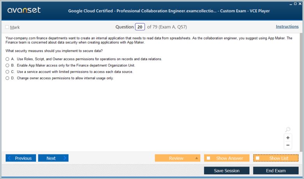Choose option B for Finance Organization Unit

pos(7,65)
